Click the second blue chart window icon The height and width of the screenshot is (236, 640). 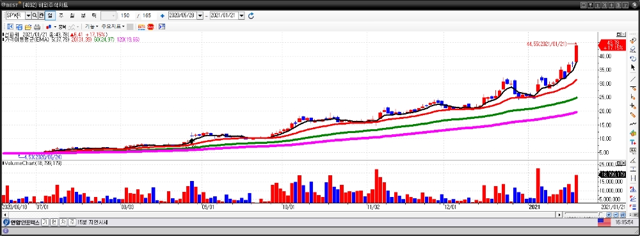coord(19,27)
